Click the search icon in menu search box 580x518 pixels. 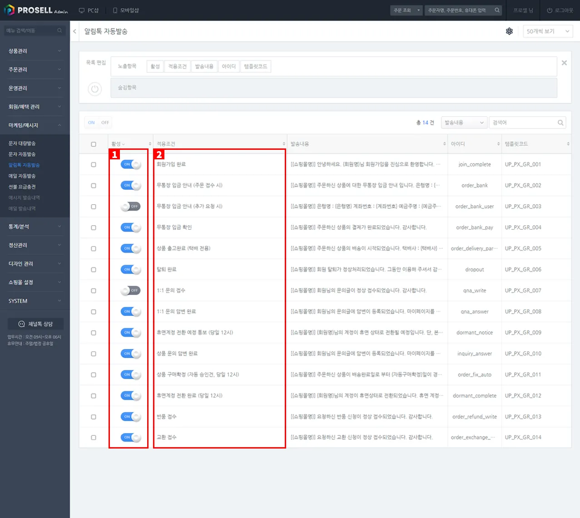[59, 30]
